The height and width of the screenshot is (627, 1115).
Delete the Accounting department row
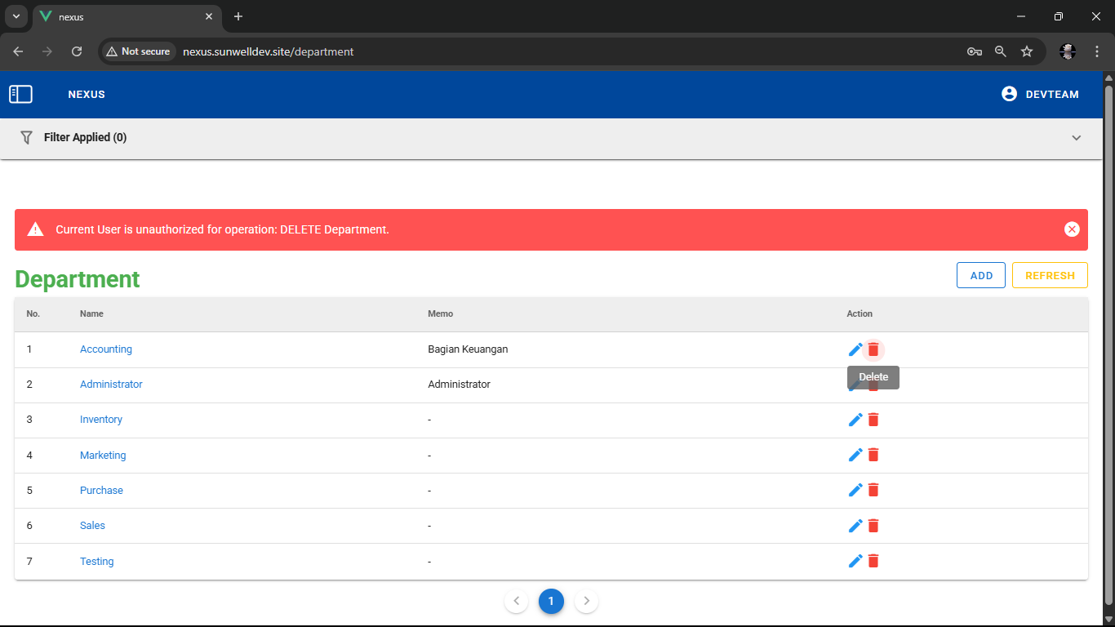coord(873,349)
